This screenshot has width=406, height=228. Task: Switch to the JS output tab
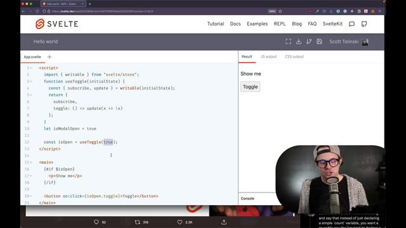[x=268, y=56]
